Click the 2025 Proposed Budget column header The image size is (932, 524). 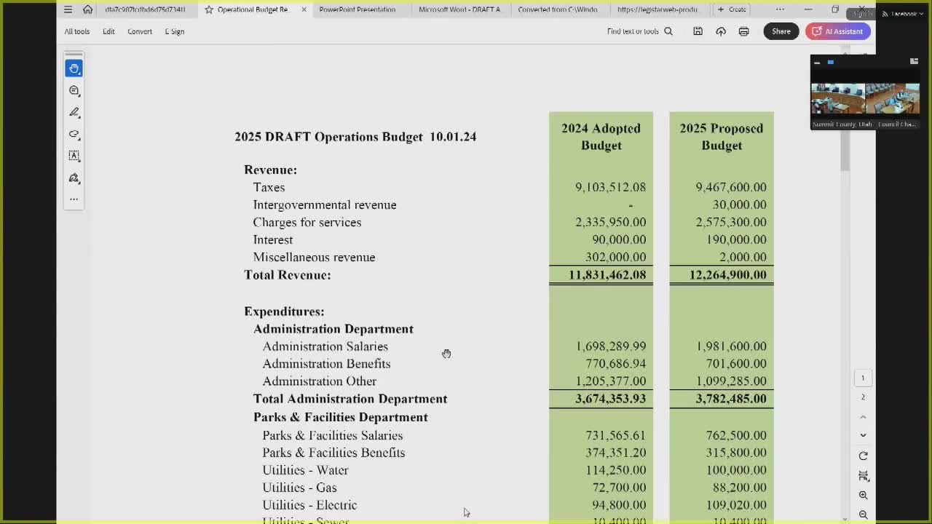[x=722, y=137]
